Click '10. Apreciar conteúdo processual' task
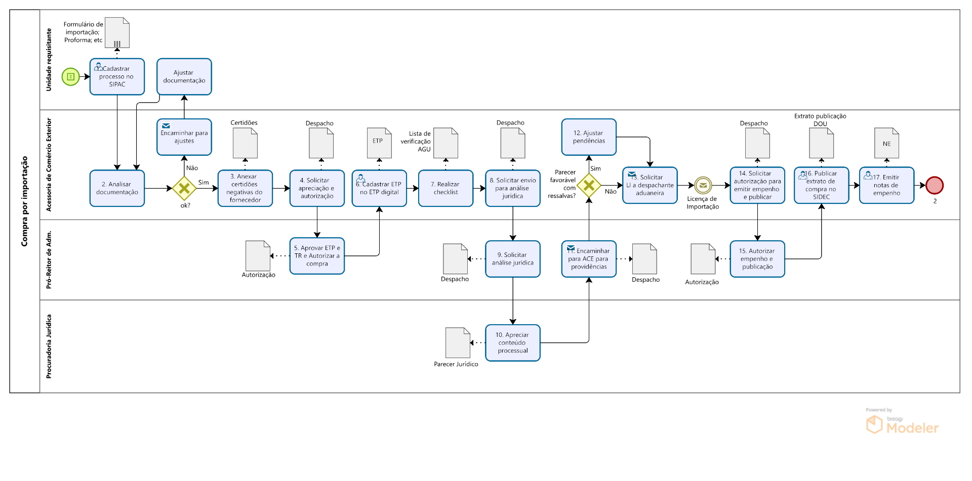The image size is (972, 481). 512,343
